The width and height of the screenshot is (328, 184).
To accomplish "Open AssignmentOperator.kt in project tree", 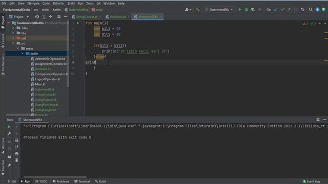I will 51,64.
